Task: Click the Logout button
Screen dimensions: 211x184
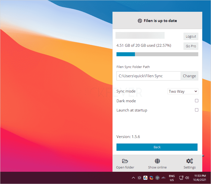Action: click(191, 36)
